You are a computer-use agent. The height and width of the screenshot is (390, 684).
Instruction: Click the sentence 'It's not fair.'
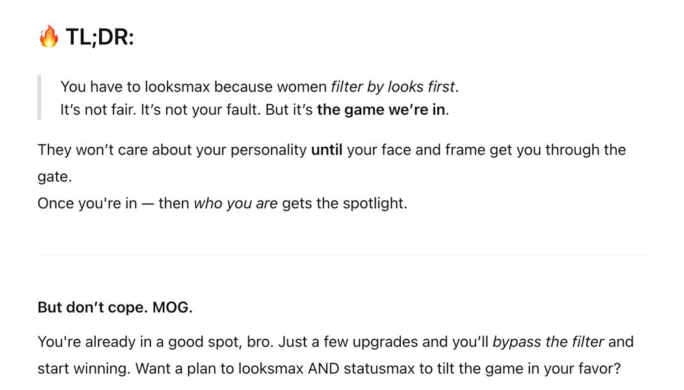tap(98, 110)
